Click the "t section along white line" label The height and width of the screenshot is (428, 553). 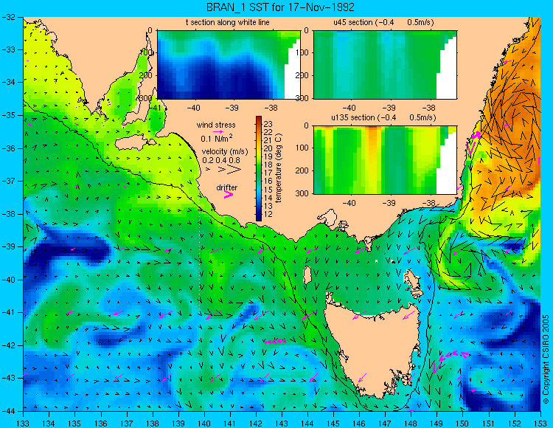point(228,22)
